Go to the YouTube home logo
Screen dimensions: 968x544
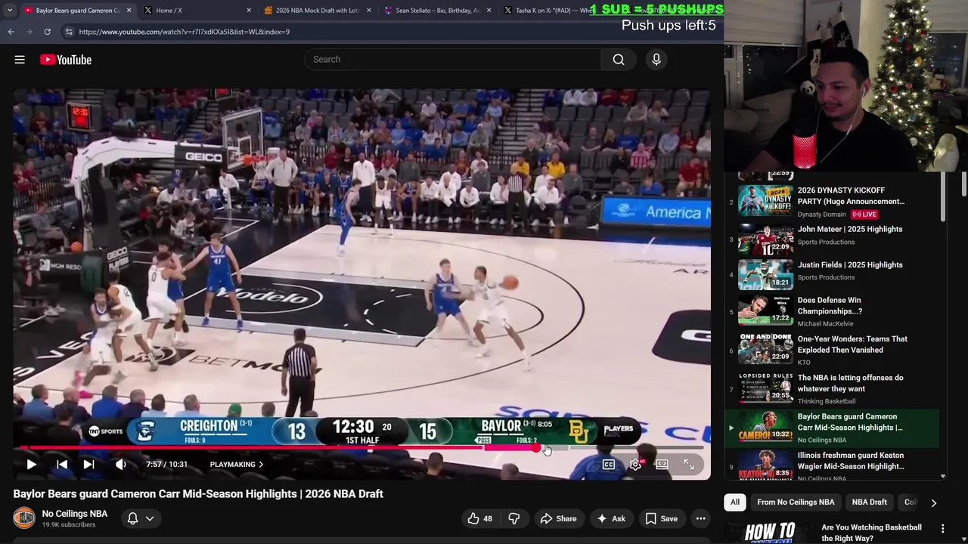click(x=66, y=60)
